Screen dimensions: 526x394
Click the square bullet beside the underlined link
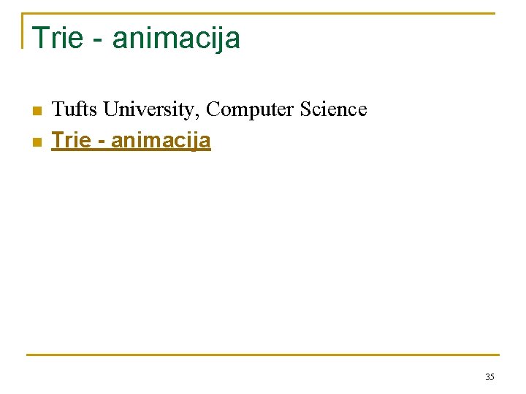point(36,141)
